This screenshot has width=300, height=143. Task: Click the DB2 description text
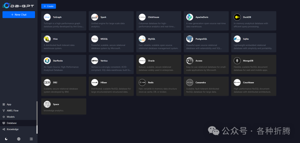point(61,90)
